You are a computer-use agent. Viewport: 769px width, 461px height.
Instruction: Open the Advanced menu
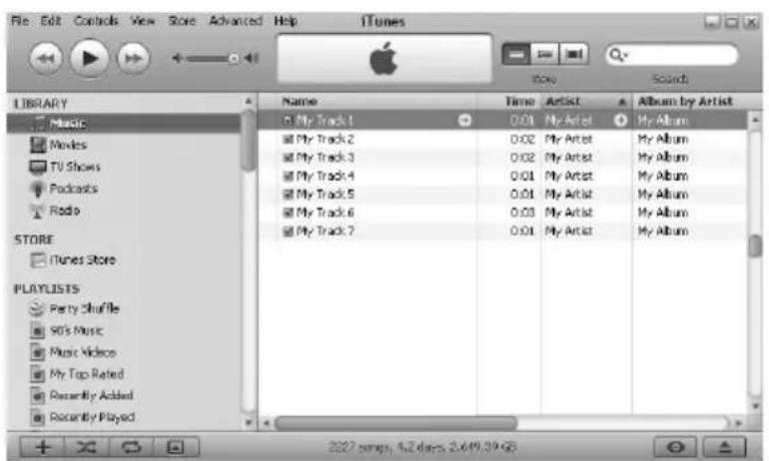point(236,21)
